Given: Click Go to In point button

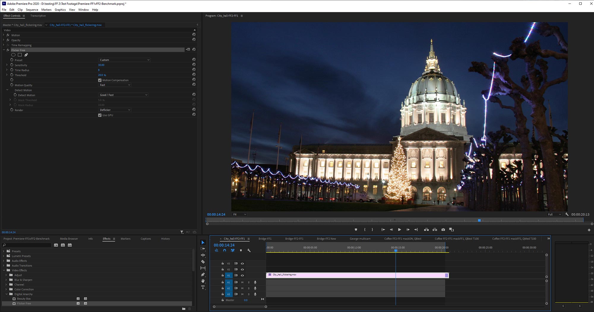Looking at the screenshot, I should coord(383,229).
